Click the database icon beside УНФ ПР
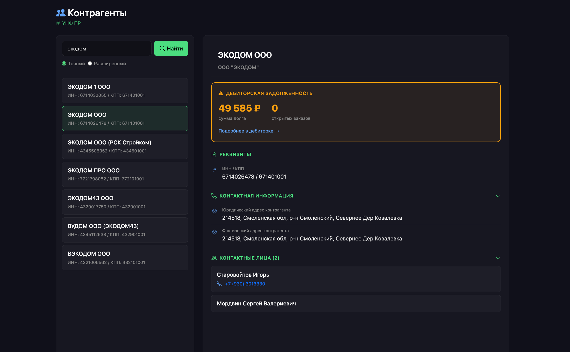The image size is (570, 352). tap(58, 23)
